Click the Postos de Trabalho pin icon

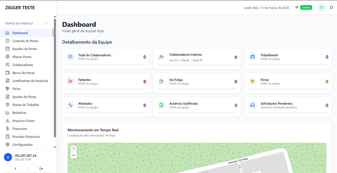click(x=8, y=105)
